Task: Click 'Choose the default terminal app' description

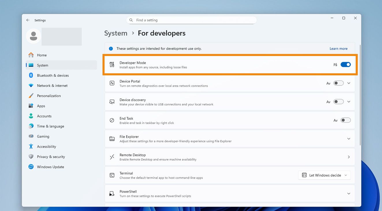Action: tap(161, 178)
